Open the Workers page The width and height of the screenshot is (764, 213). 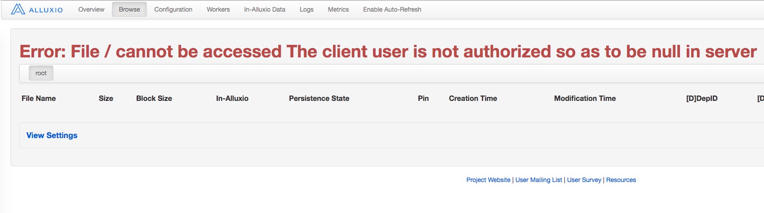click(218, 9)
